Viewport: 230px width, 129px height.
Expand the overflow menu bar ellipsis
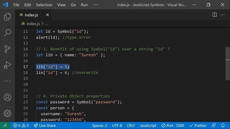pos(96,5)
